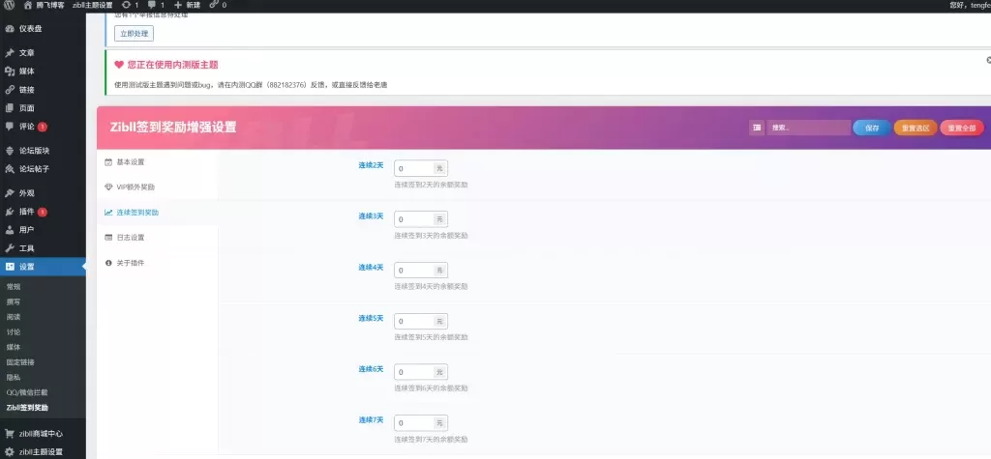Go to 用户 users in sidebar

[26, 230]
